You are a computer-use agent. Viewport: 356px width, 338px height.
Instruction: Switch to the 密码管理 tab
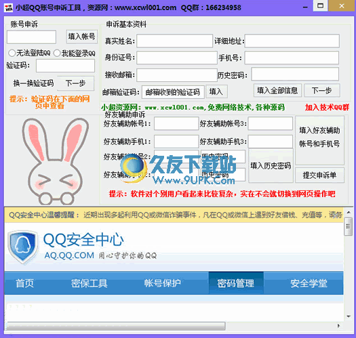click(236, 283)
